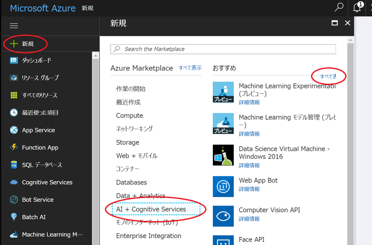Open 詳細情報 for Computer Vision API
Viewport: 372px width, 245px height.
pos(249,219)
